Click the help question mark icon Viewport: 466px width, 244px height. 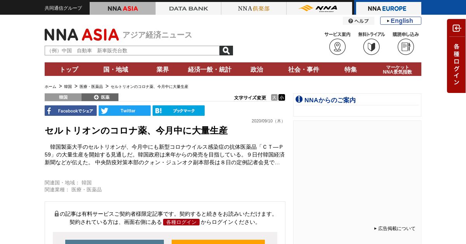(x=351, y=21)
